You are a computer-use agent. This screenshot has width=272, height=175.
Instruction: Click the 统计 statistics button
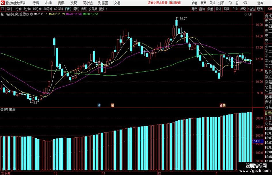coord(218,9)
